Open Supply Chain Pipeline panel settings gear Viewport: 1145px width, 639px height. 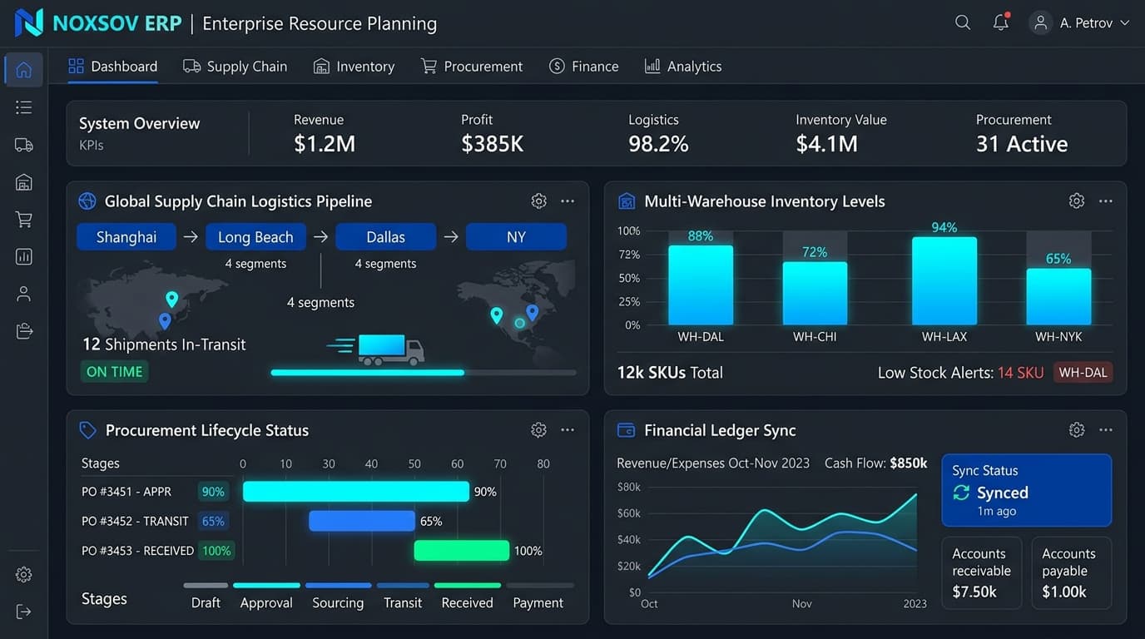(538, 201)
